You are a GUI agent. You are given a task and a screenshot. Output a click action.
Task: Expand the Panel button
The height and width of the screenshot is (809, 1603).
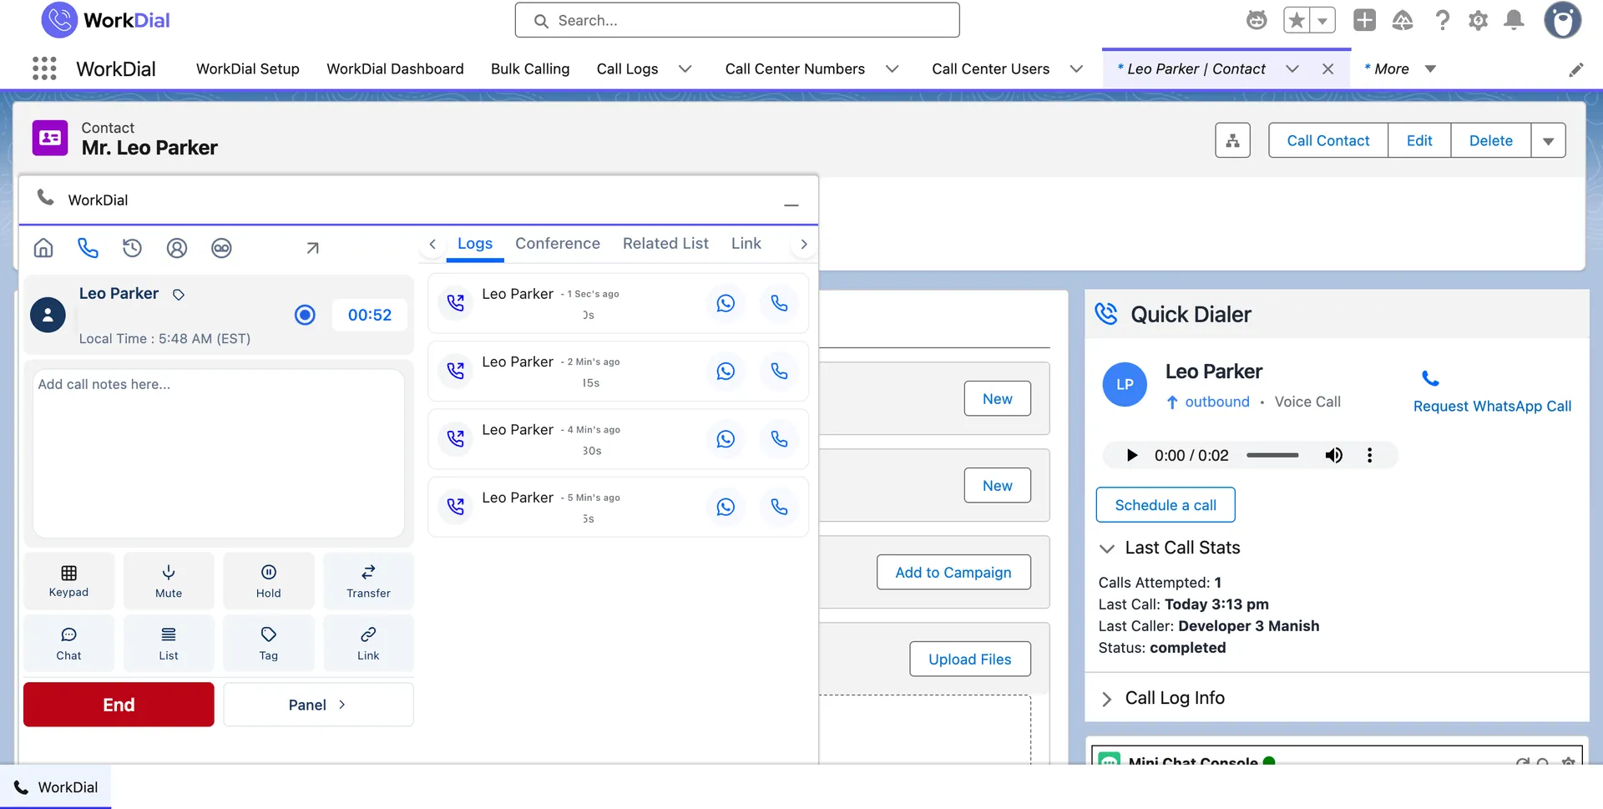coord(318,705)
